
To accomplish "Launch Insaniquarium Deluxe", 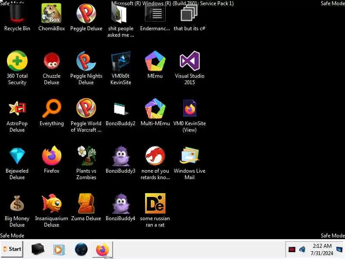I will point(51,203).
